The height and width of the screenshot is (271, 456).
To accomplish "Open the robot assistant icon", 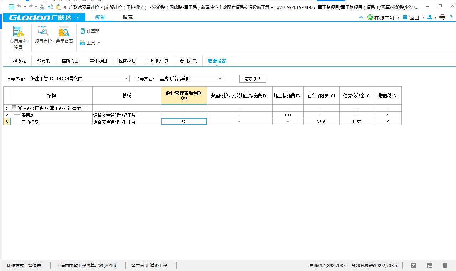I will coord(442,17).
